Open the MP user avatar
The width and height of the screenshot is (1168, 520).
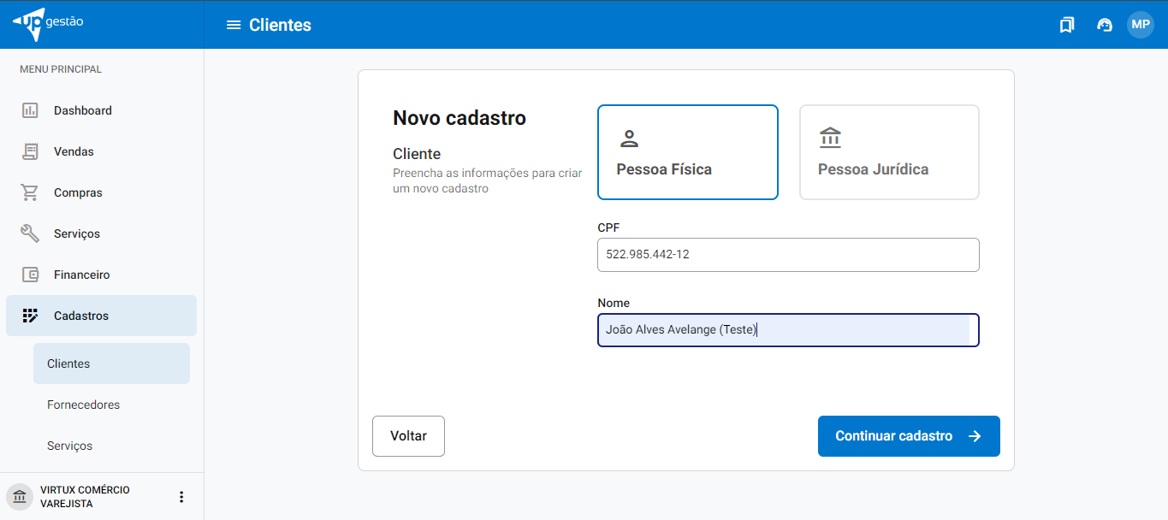coord(1140,25)
